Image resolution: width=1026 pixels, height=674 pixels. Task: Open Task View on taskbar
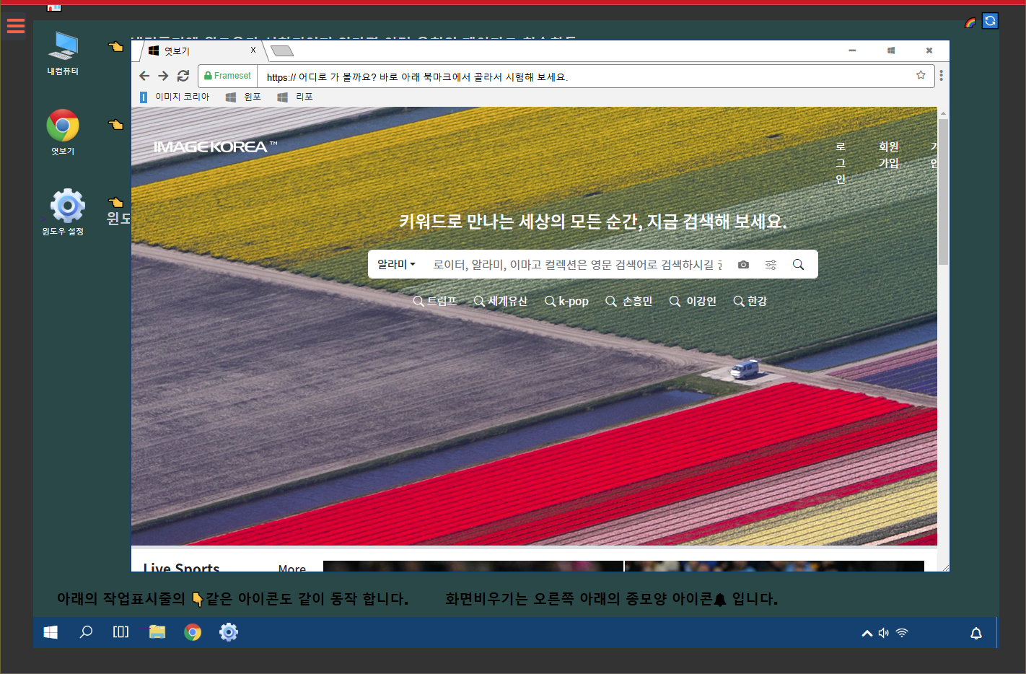click(121, 632)
